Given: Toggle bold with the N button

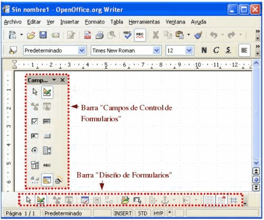Looking at the screenshot, I should pyautogui.click(x=204, y=50).
